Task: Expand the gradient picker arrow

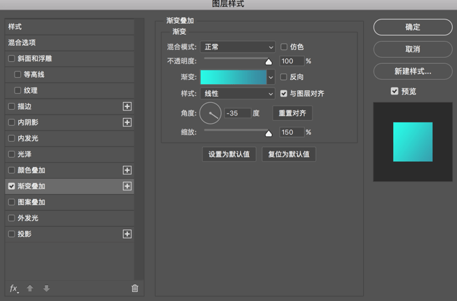Action: click(x=271, y=77)
